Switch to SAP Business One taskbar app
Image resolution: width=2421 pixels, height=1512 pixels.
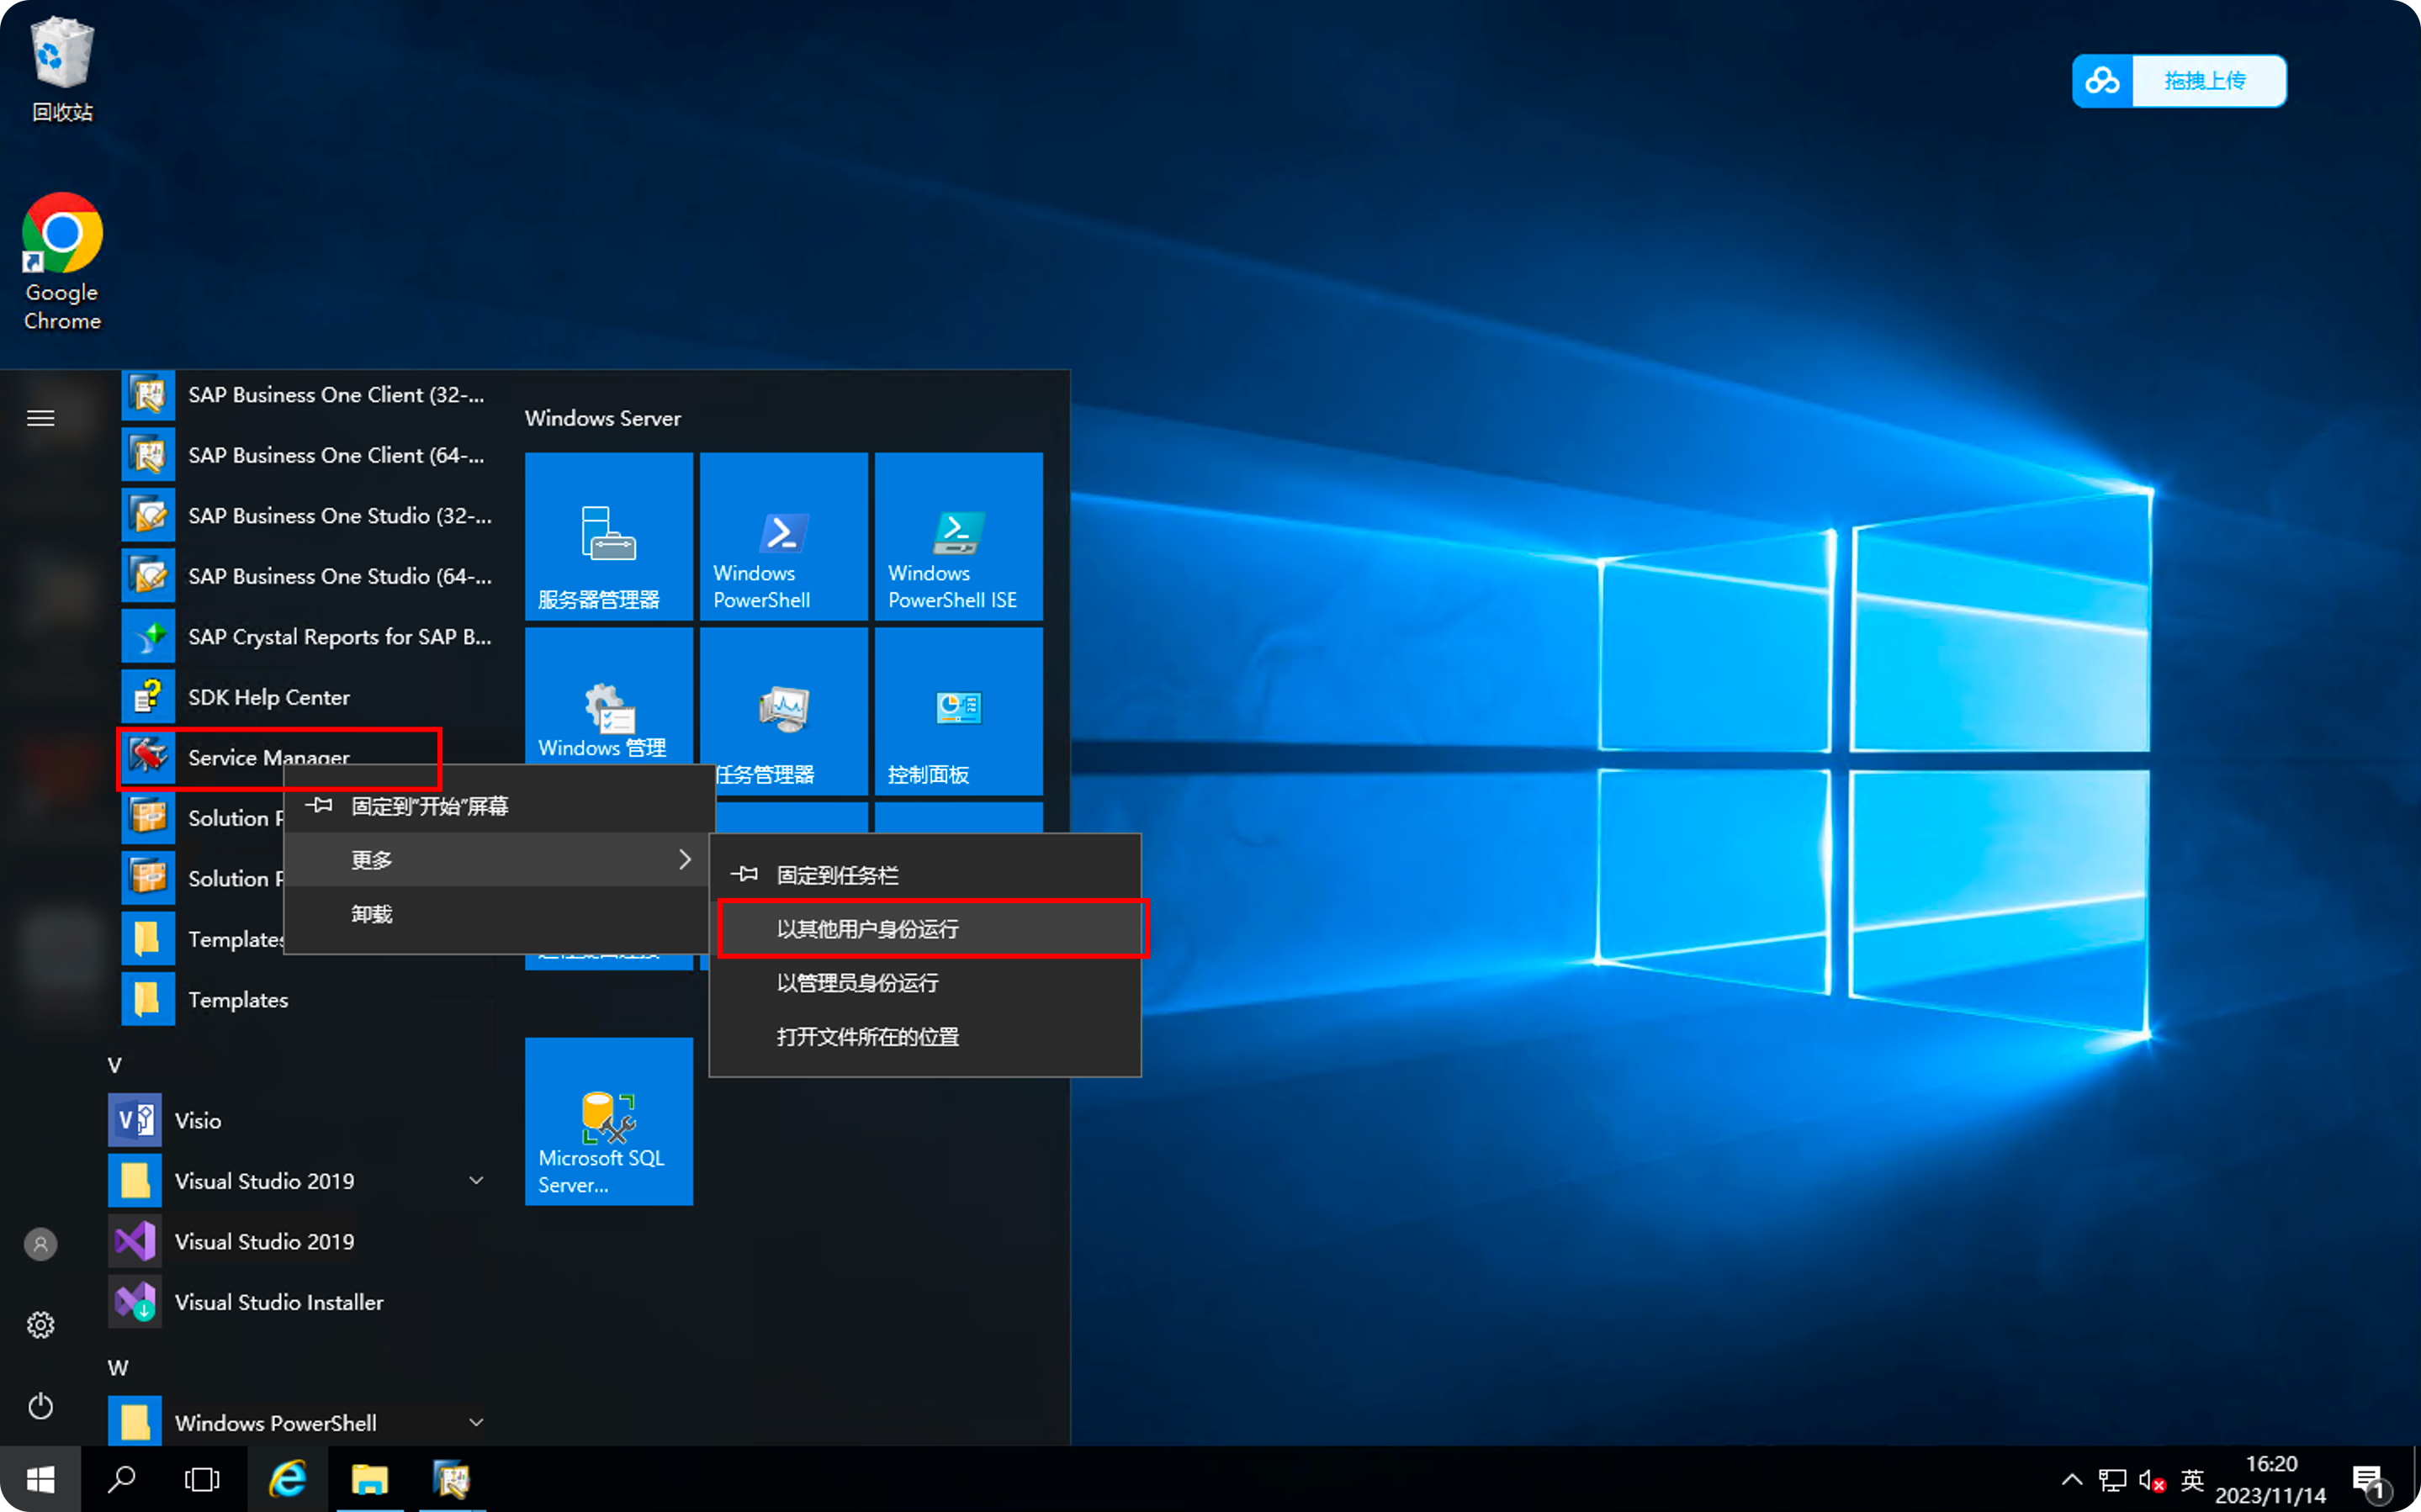click(451, 1479)
